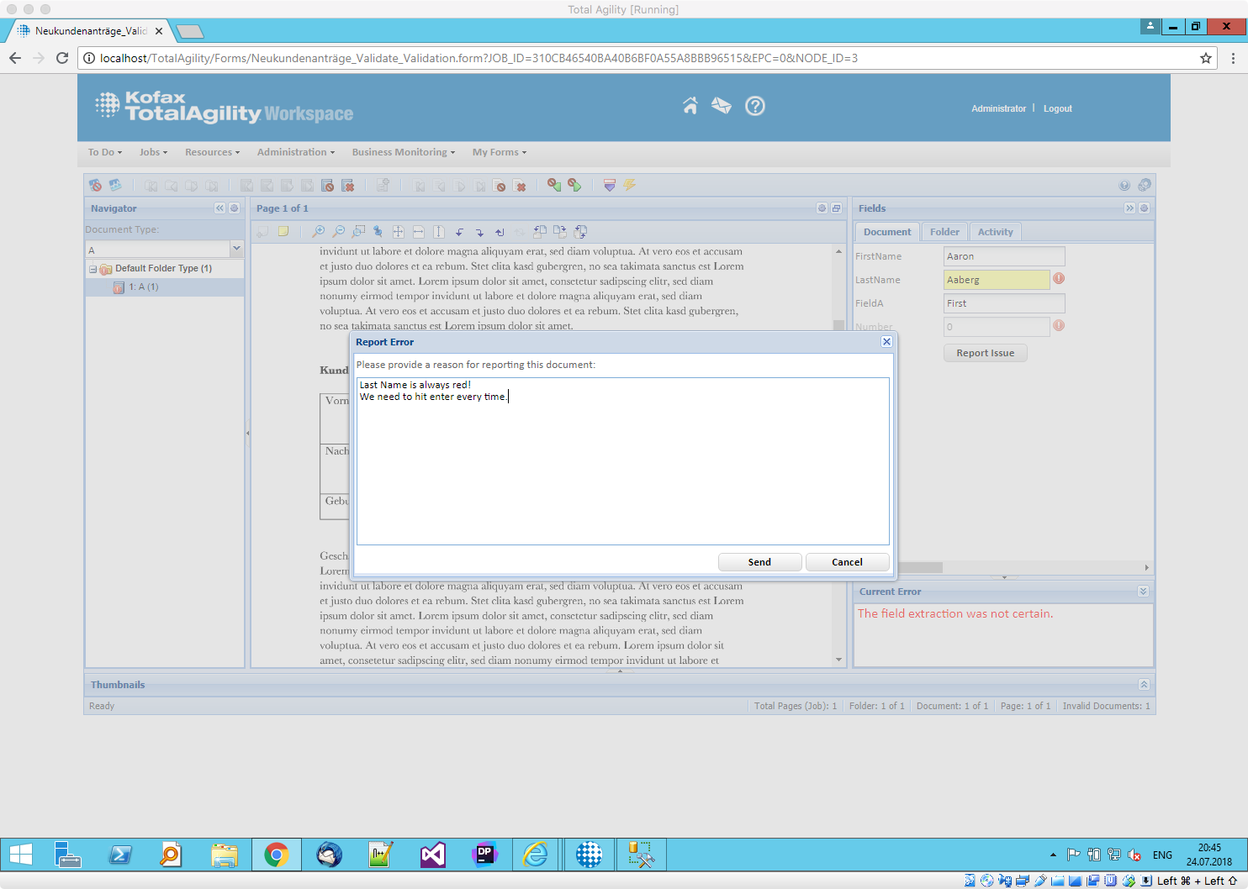The image size is (1248, 889).
Task: Collapse the Default Folder Type tree node
Action: coord(93,269)
